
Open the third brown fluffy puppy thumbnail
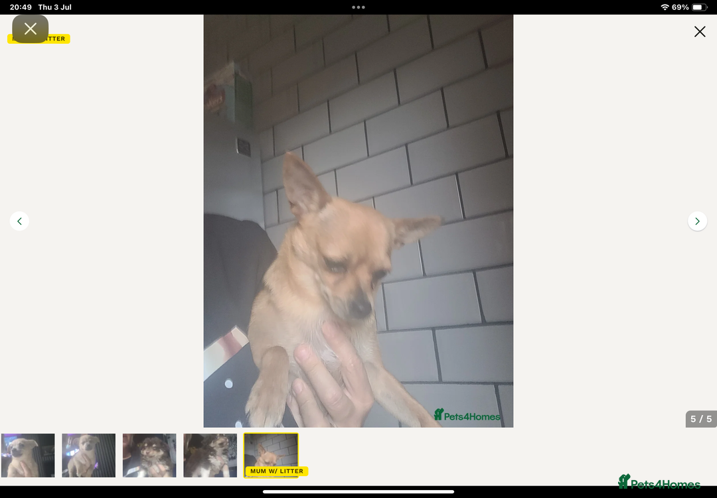pyautogui.click(x=149, y=455)
